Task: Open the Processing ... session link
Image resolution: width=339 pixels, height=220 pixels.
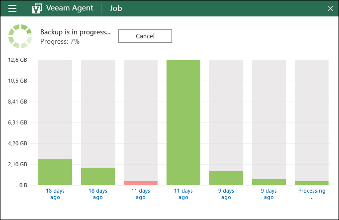Action: point(312,194)
